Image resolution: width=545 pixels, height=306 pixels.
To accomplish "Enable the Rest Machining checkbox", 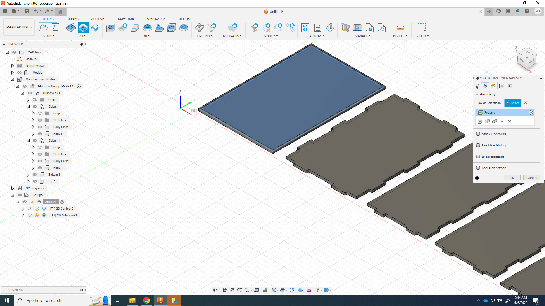I will 478,145.
